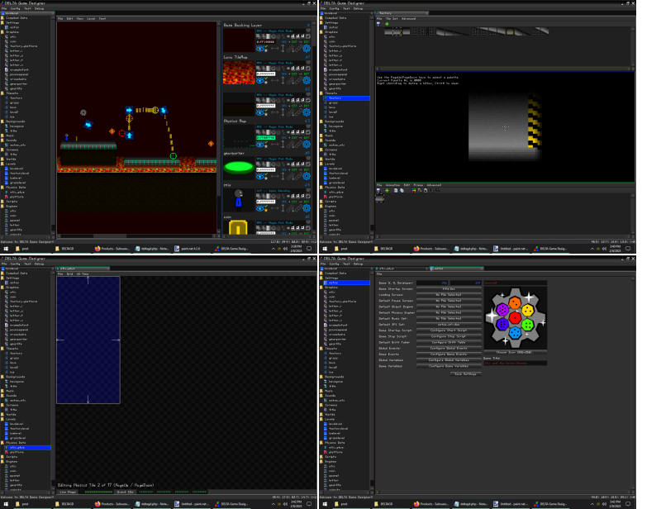Open Notepad deltagd.php from level editor window taskbar

click(x=152, y=249)
